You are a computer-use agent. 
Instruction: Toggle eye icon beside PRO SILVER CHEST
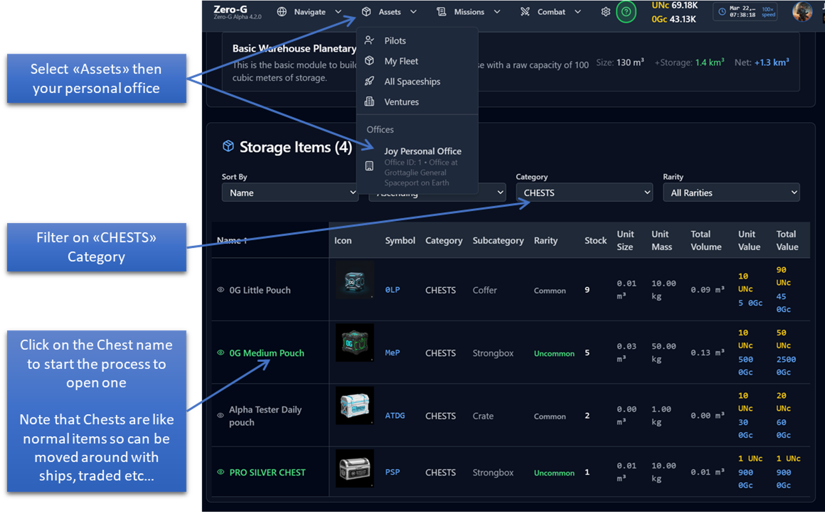click(220, 472)
